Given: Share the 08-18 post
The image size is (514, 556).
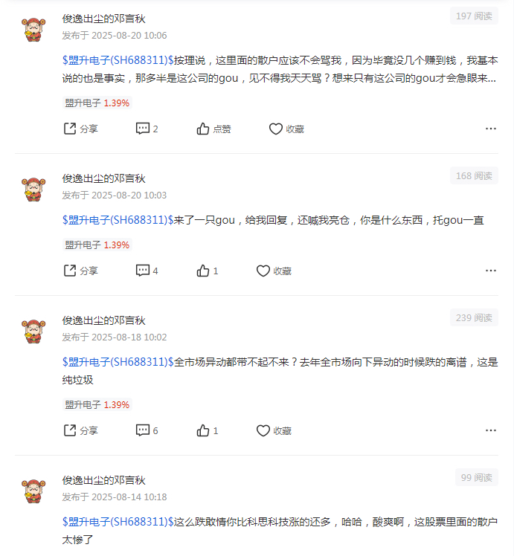Looking at the screenshot, I should click(x=80, y=430).
